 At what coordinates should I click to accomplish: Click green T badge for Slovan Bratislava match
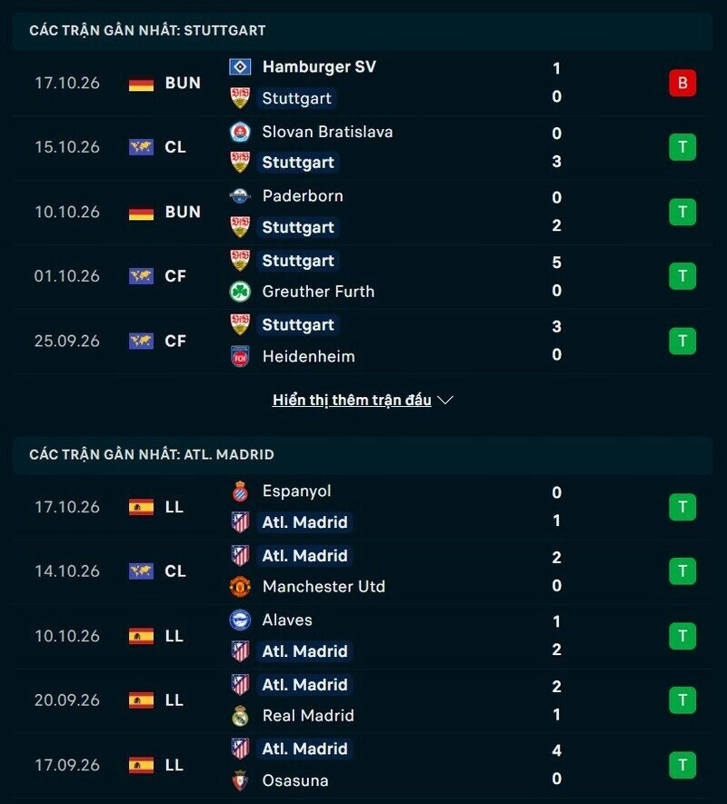coord(682,147)
